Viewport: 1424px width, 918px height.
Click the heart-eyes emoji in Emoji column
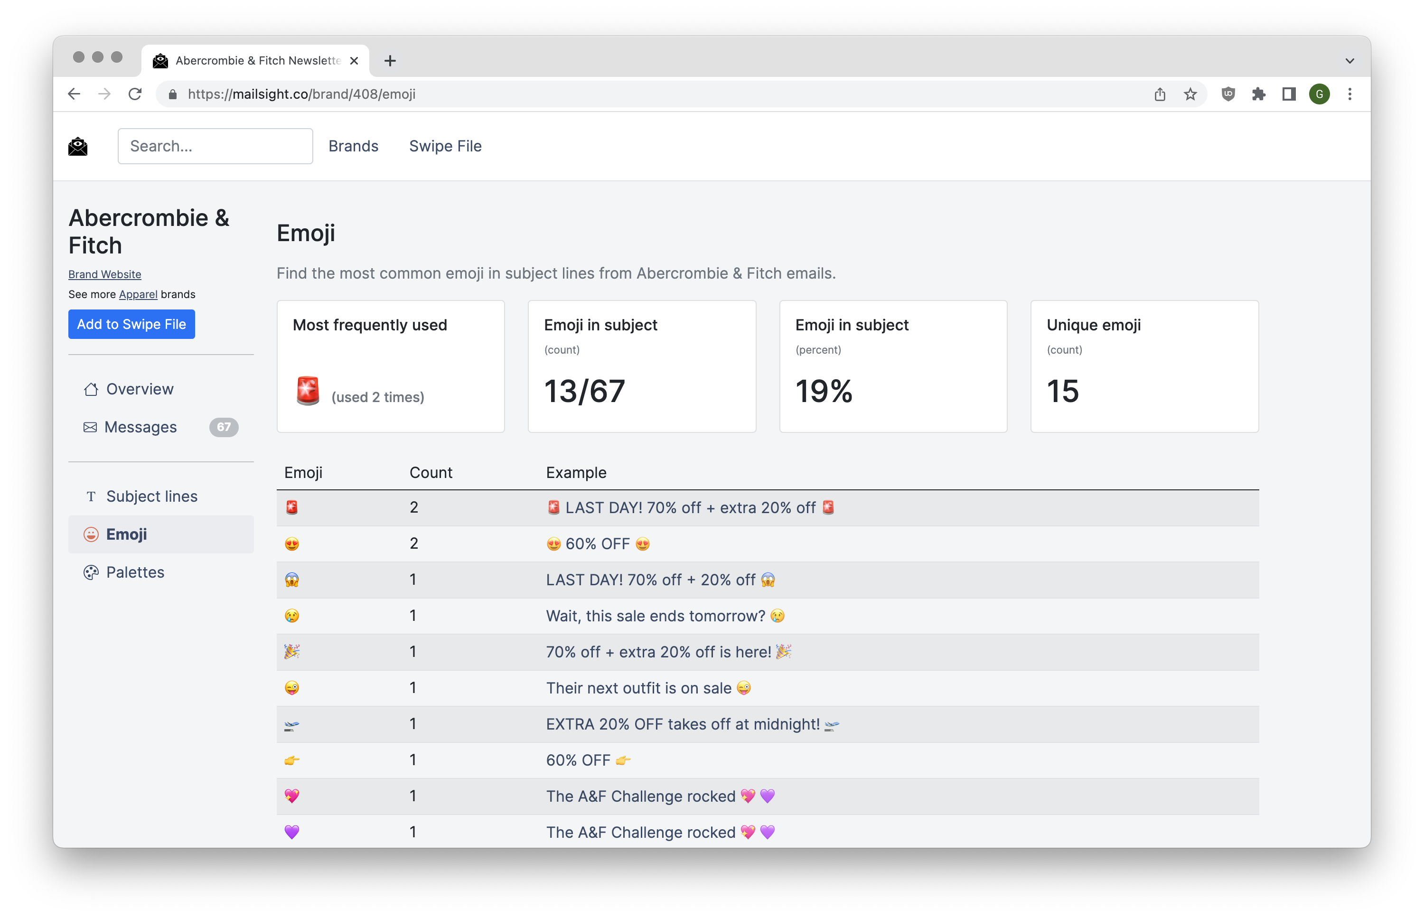pos(291,543)
